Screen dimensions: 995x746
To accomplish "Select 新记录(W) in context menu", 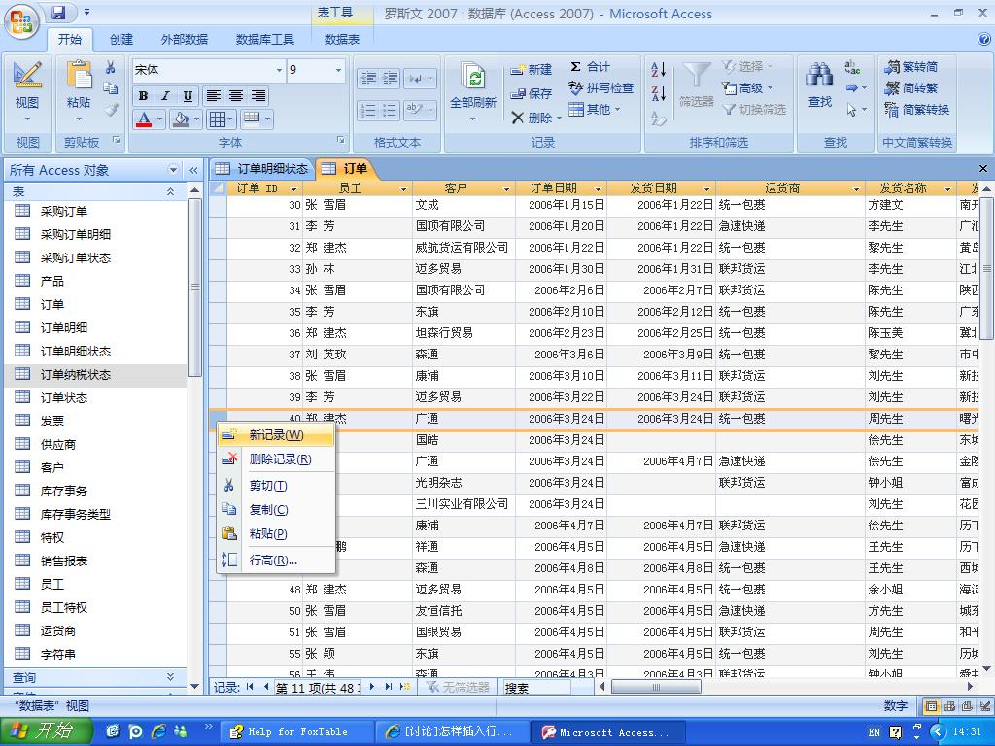I will tap(276, 435).
